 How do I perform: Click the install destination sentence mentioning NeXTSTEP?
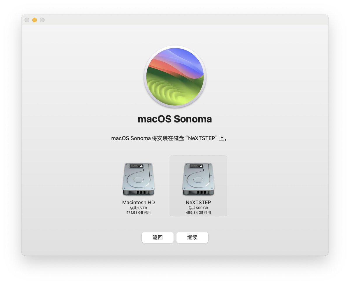[x=169, y=138]
